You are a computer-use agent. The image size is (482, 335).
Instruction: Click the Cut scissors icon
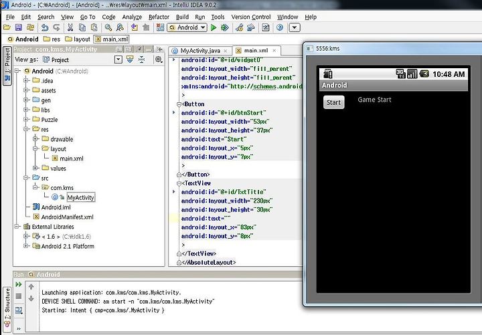click(x=70, y=27)
